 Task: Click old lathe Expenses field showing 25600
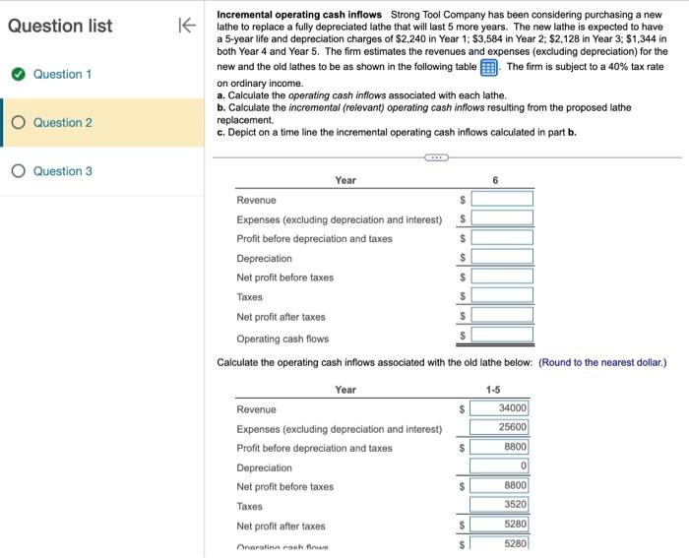tap(499, 427)
